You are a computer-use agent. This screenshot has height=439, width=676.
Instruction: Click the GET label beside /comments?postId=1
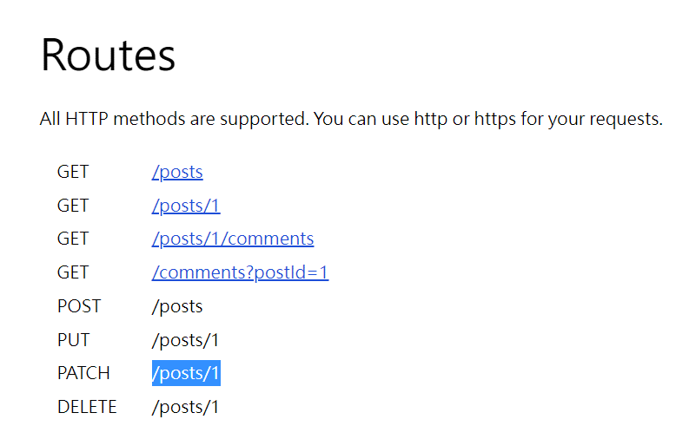[73, 272]
